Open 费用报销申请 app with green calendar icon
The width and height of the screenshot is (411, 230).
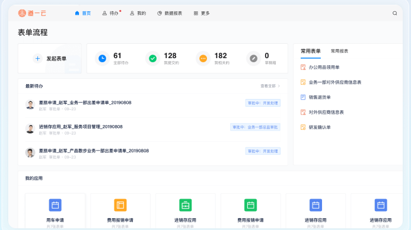tap(251, 212)
